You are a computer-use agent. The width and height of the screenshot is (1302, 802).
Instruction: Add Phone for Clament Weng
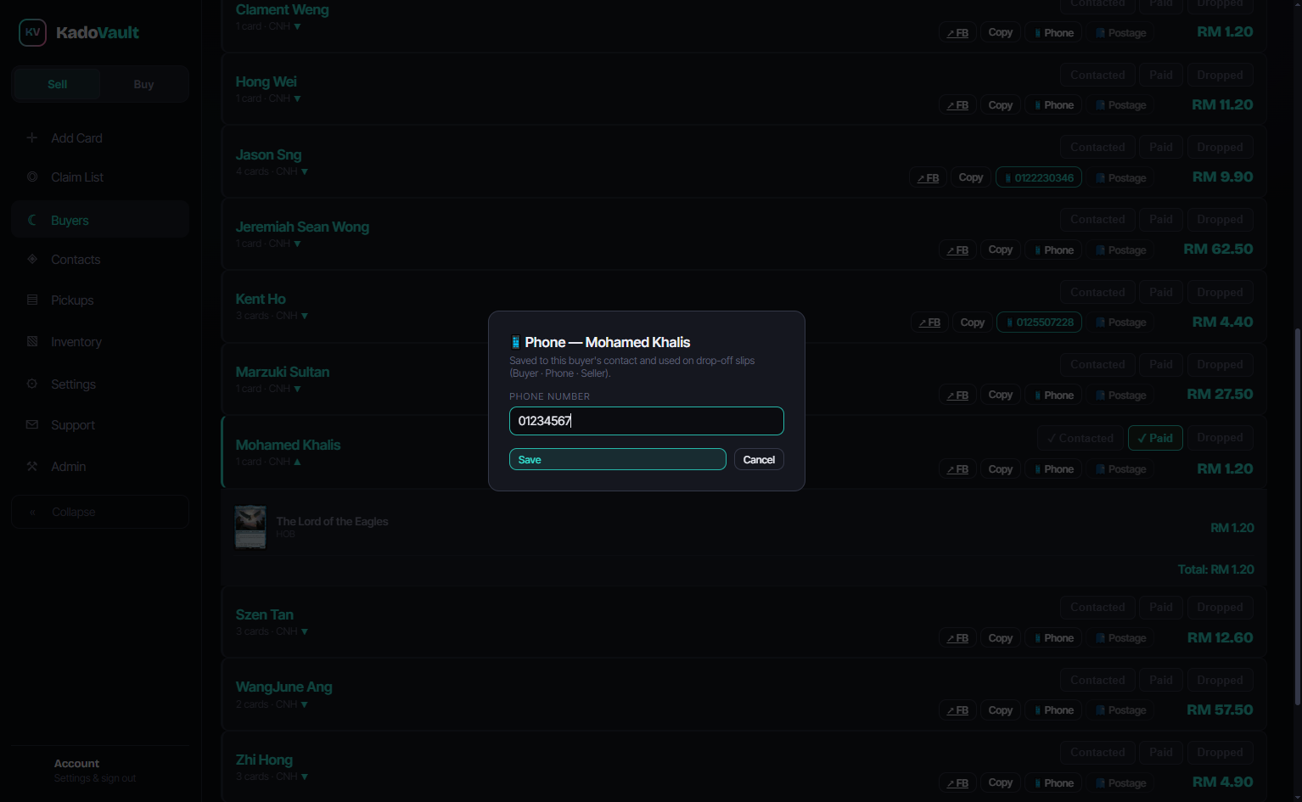point(1053,33)
